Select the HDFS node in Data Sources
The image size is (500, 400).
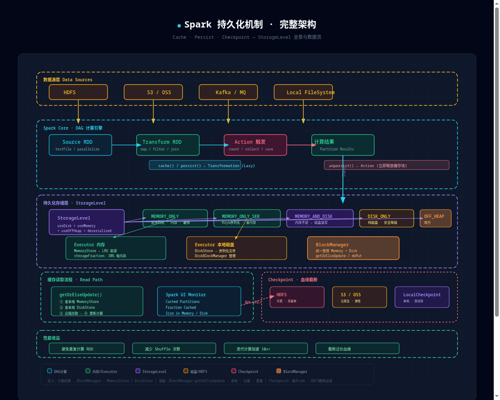(x=78, y=92)
